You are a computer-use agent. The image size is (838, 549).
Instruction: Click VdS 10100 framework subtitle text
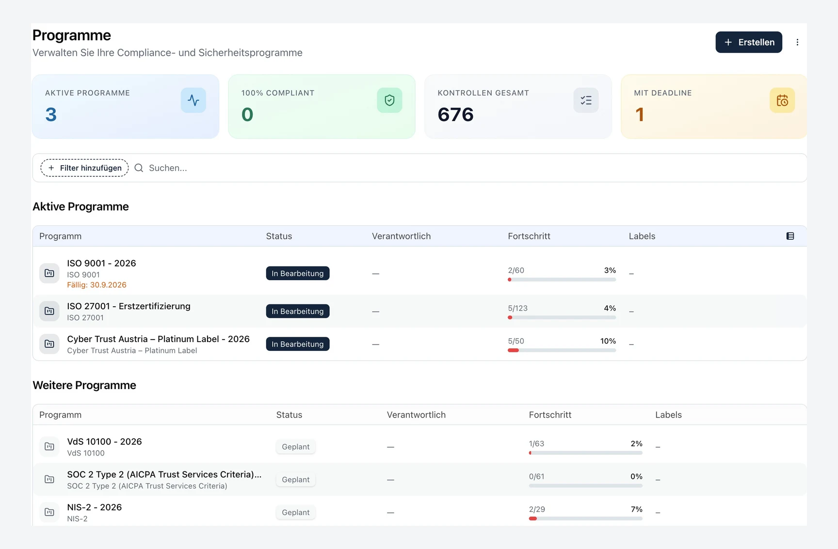coord(86,453)
